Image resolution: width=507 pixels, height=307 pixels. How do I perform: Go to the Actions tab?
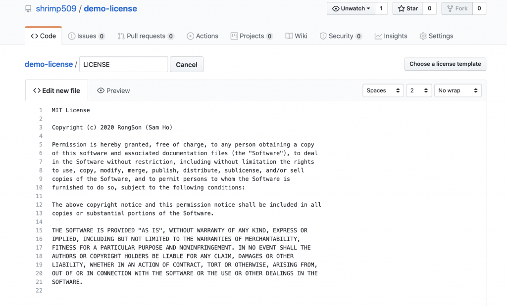point(203,36)
